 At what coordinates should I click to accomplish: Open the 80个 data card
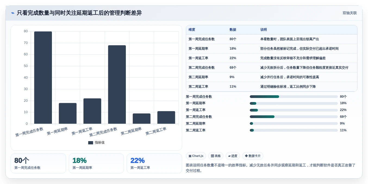tap(38, 163)
